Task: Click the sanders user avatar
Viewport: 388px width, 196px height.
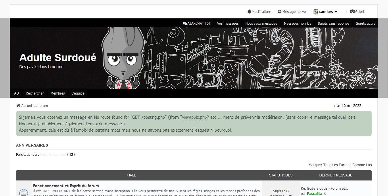Action: pyautogui.click(x=316, y=12)
